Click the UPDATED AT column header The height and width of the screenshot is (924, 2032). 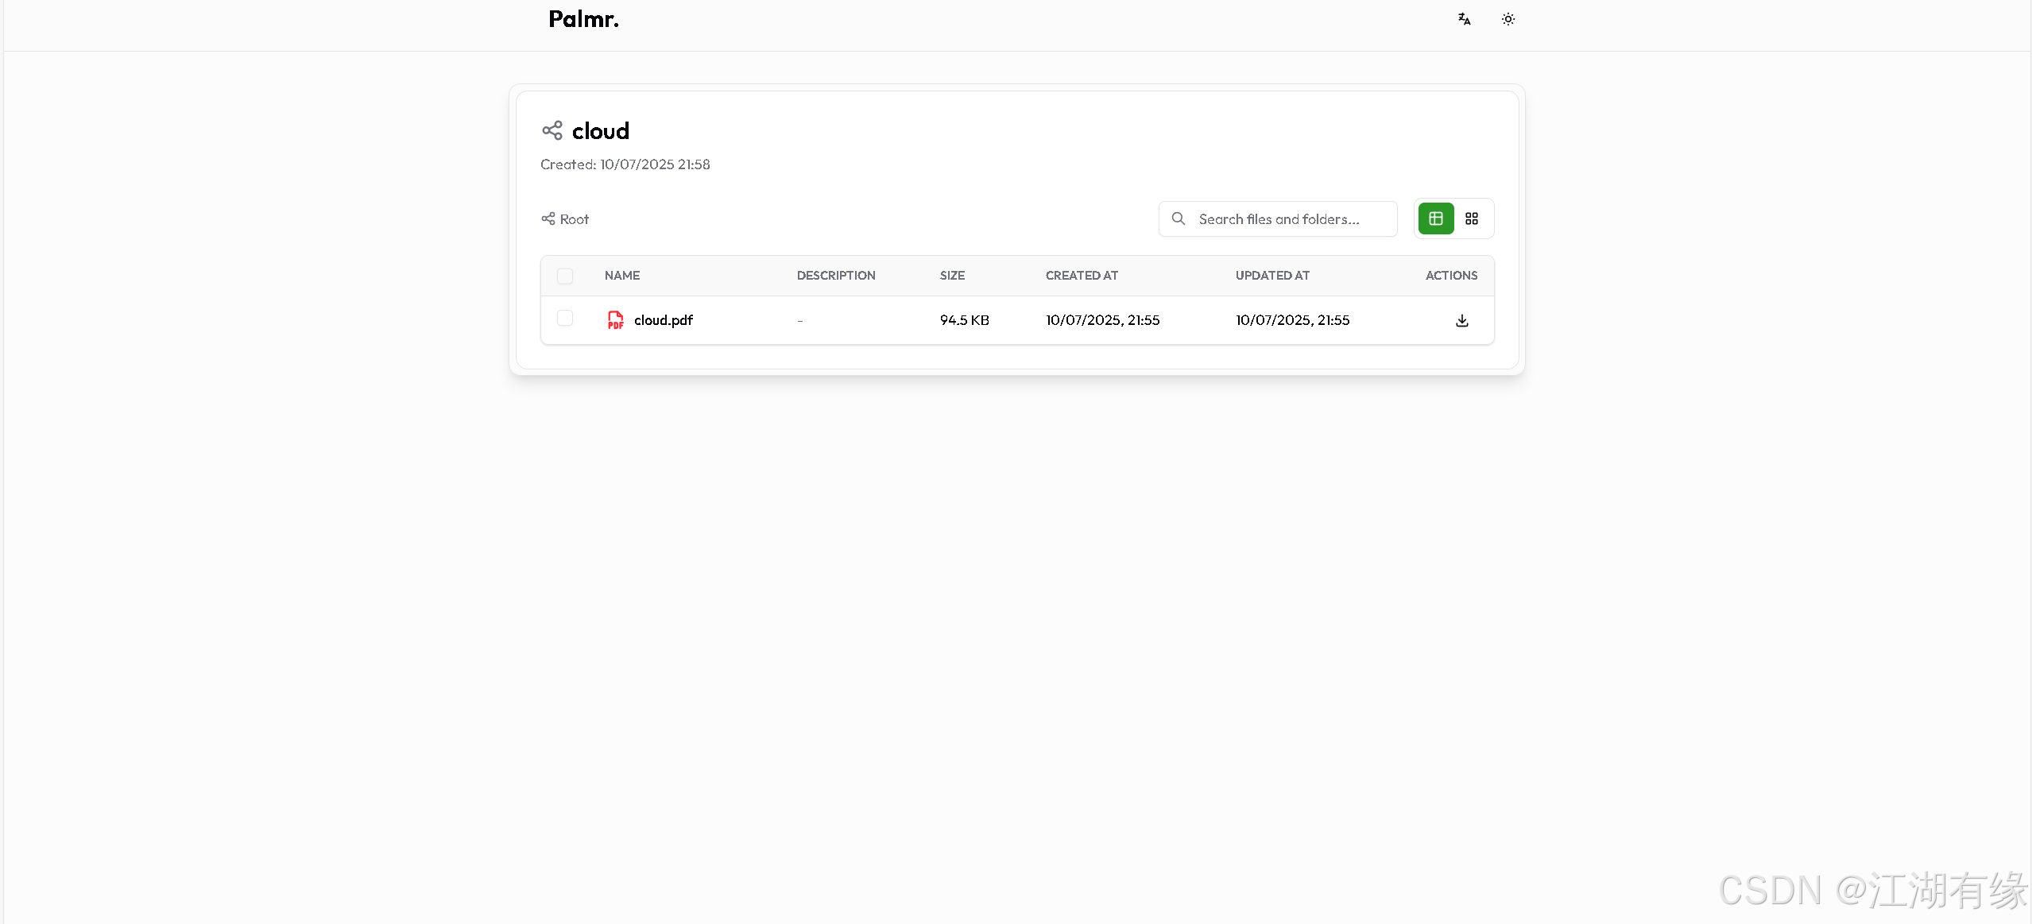[x=1271, y=276]
